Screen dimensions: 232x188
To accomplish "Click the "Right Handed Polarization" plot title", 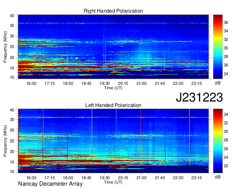I will tap(113, 11).
